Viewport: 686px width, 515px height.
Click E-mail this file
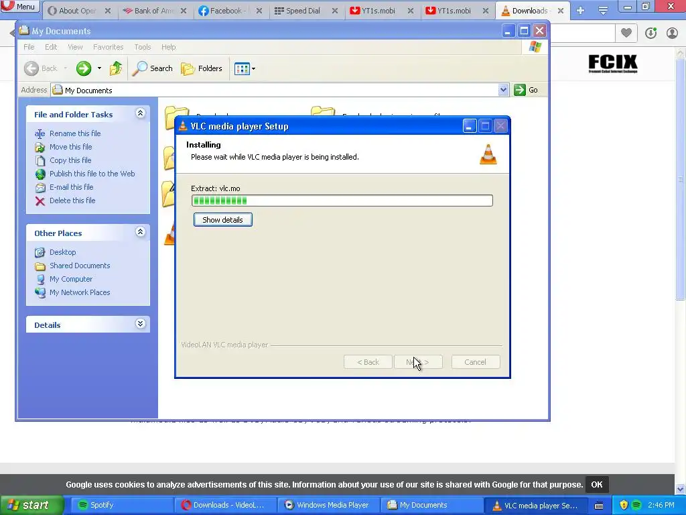[x=71, y=187]
